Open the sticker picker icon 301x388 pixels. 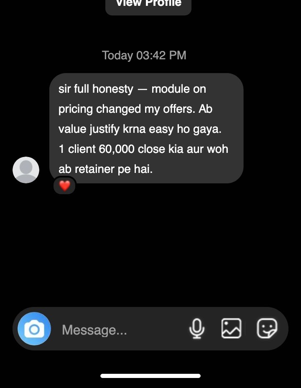pos(267,329)
